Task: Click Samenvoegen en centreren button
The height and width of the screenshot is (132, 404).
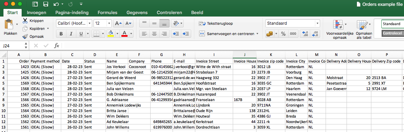Action: [x=227, y=34]
